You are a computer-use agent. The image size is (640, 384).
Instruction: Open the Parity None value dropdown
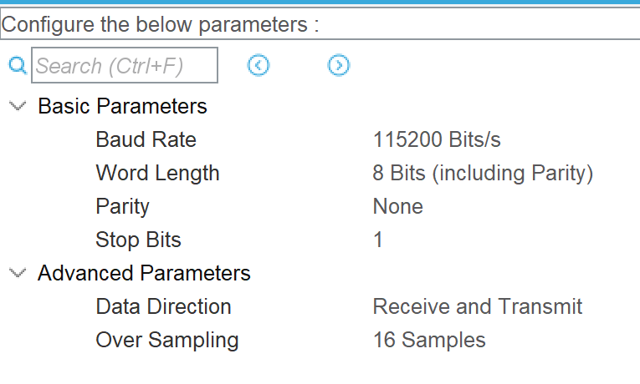(397, 206)
